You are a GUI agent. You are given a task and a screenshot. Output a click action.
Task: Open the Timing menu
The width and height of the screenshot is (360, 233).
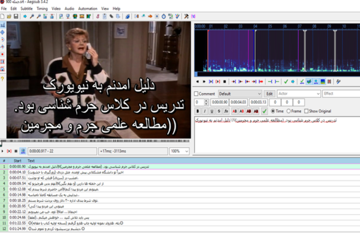click(x=42, y=8)
